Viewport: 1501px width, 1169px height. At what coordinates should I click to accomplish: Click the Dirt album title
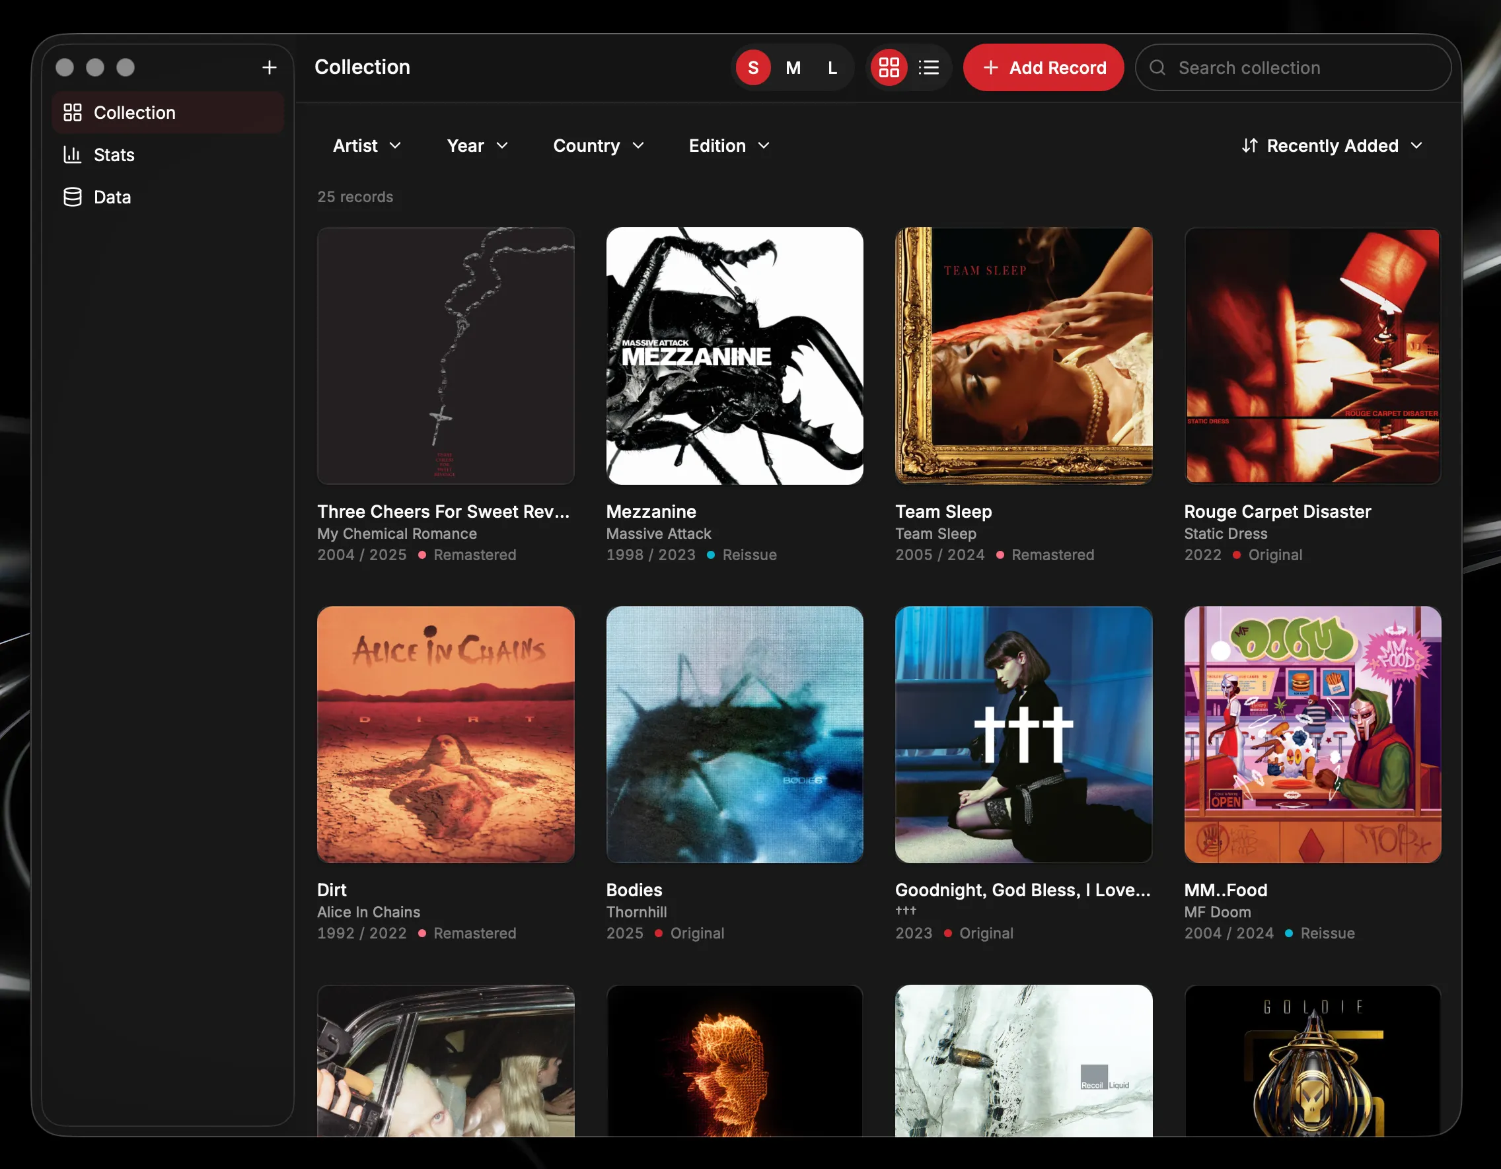pos(332,890)
